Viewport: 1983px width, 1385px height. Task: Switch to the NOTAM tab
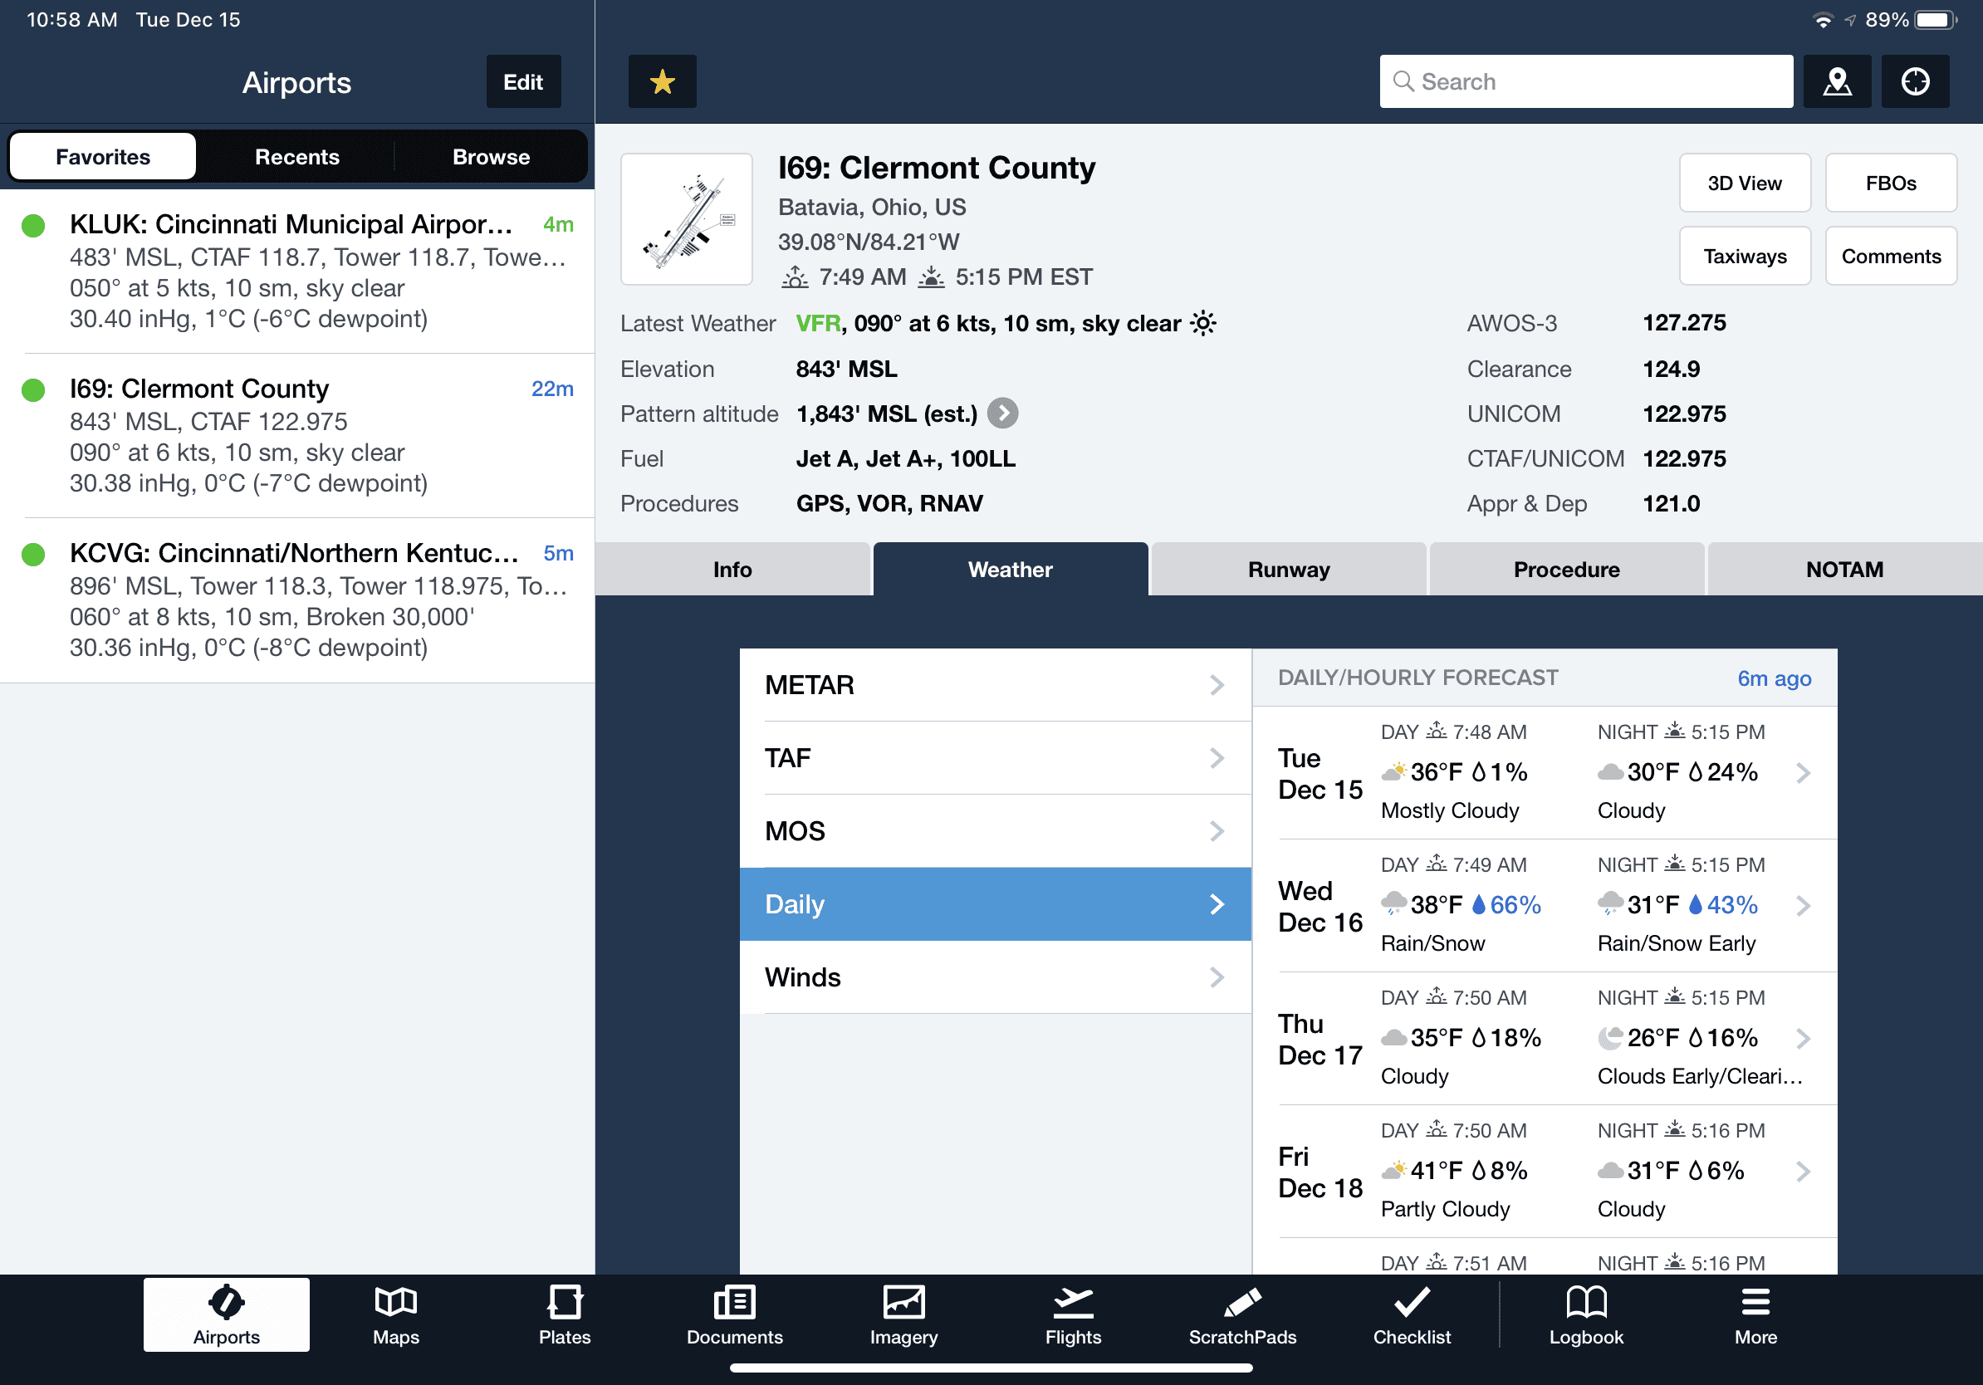[1845, 569]
